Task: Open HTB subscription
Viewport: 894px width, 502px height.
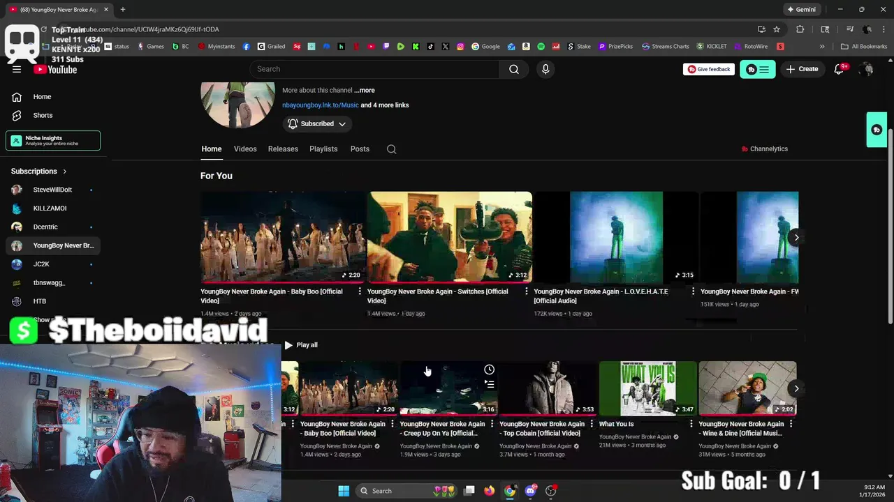Action: point(53,301)
